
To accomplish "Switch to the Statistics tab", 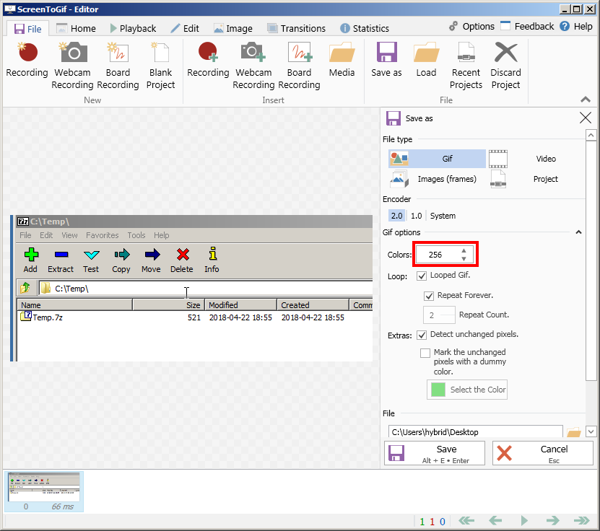I will [365, 29].
